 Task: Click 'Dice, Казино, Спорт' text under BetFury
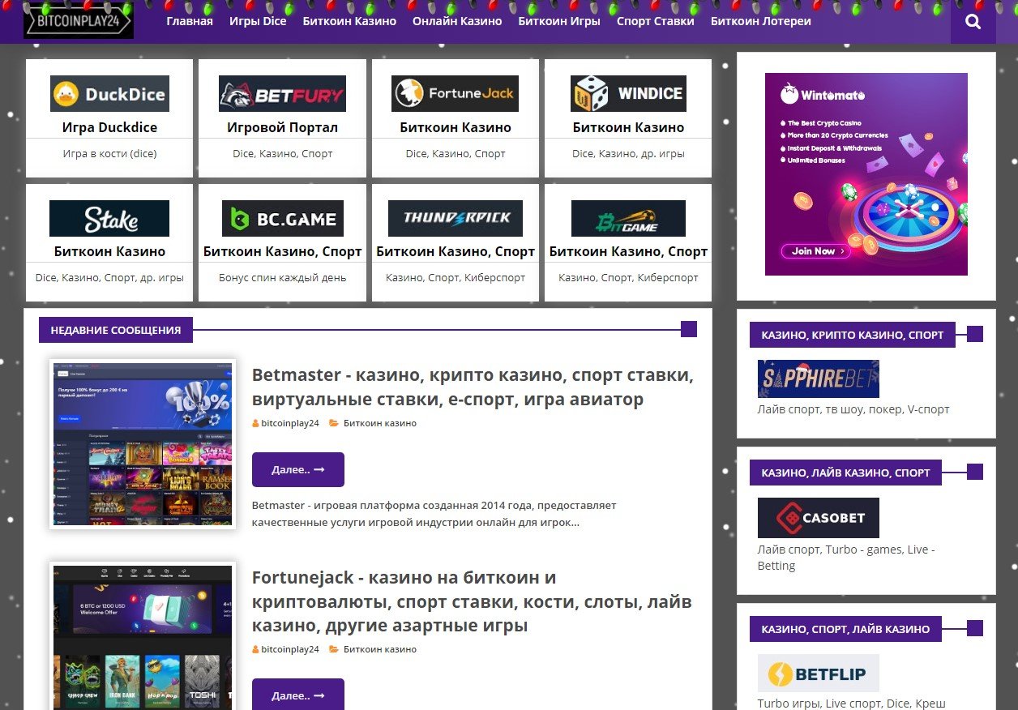282,153
